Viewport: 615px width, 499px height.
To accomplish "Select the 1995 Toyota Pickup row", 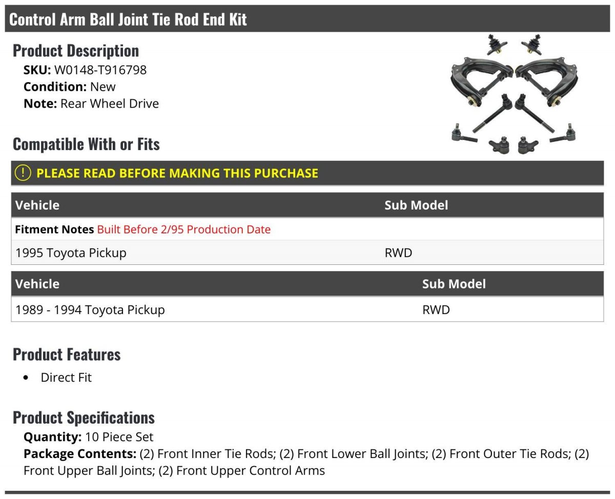I will coord(307,253).
